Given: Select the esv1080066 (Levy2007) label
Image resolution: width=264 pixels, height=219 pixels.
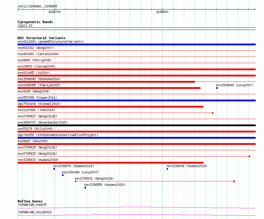Looking at the screenshot, I should 80,172.
